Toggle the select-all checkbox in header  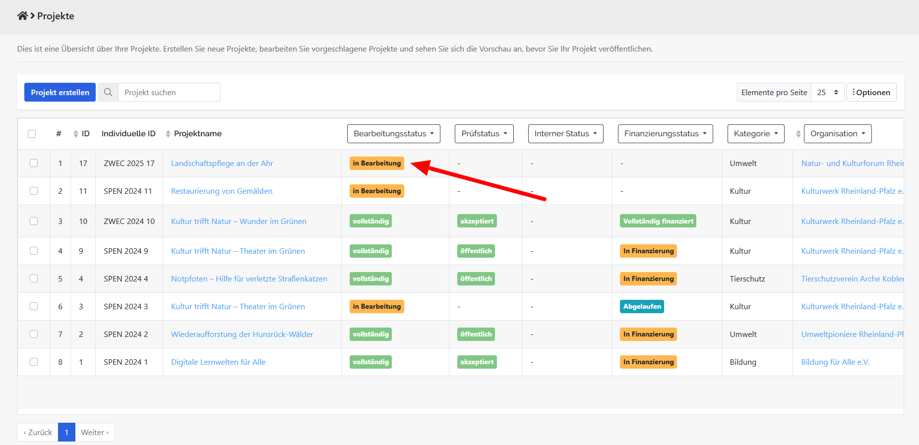point(32,134)
